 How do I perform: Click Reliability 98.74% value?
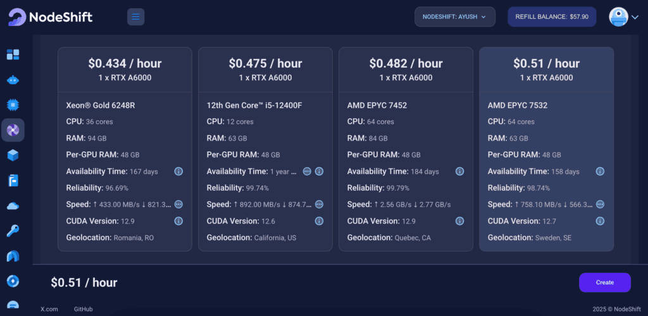(538, 188)
